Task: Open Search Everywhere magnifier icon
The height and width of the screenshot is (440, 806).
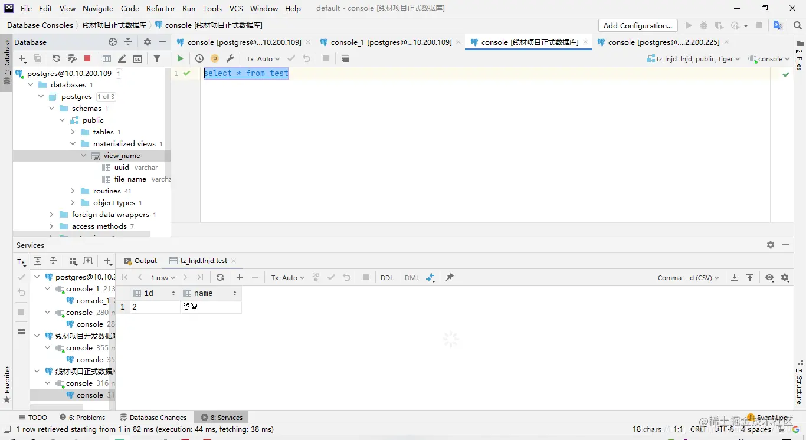Action: 798,25
